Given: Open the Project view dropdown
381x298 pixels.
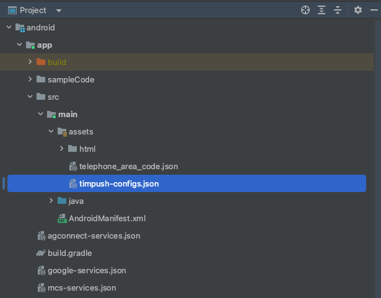Looking at the screenshot, I should tap(58, 11).
